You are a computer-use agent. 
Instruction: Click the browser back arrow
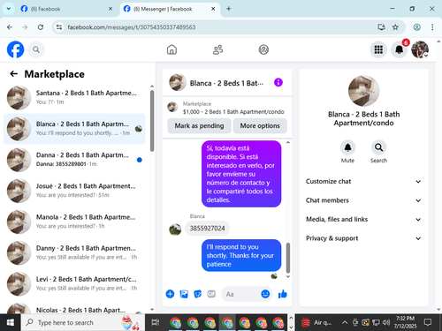(10, 27)
